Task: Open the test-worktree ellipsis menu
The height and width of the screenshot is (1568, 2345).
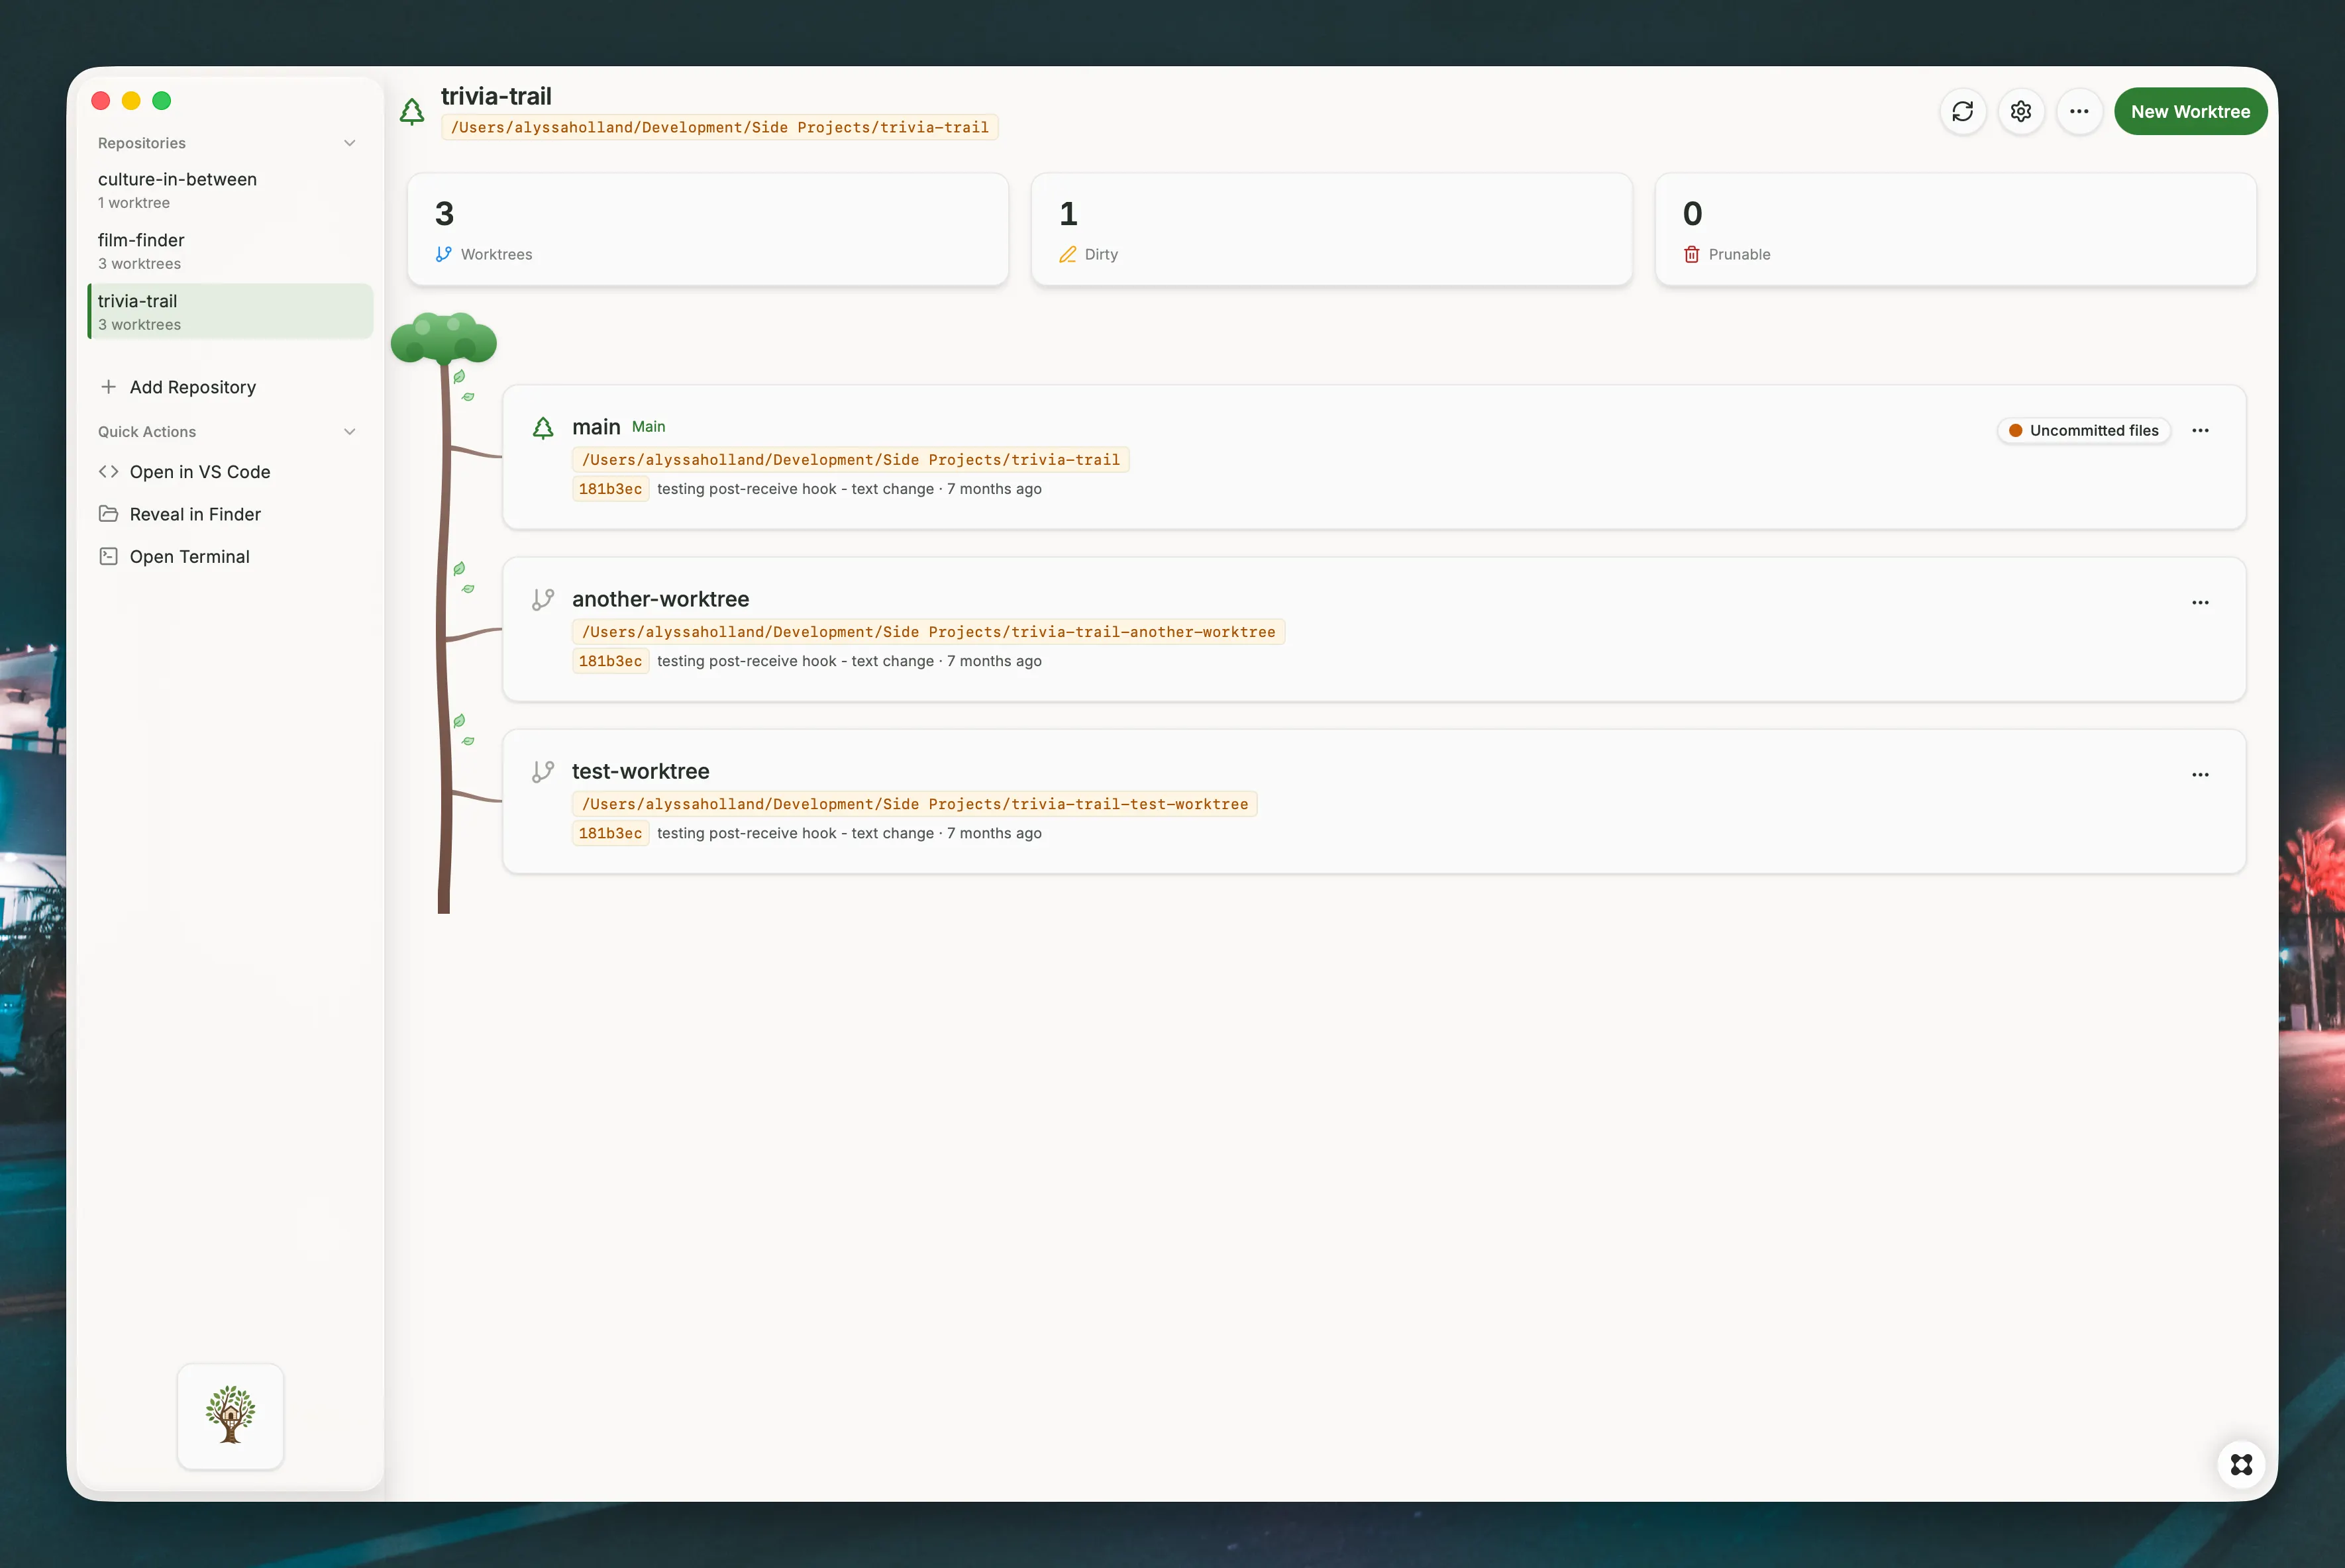Action: coord(2200,775)
